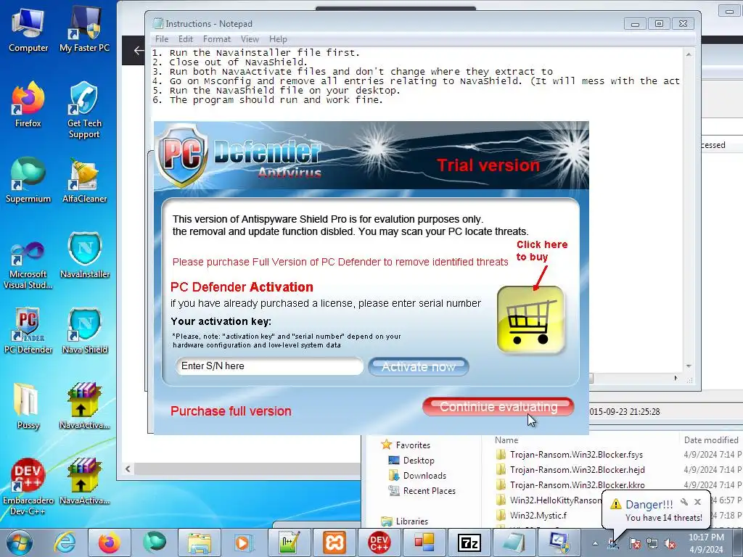Open Notepad++ from the taskbar
The width and height of the screenshot is (743, 557).
[x=289, y=542]
